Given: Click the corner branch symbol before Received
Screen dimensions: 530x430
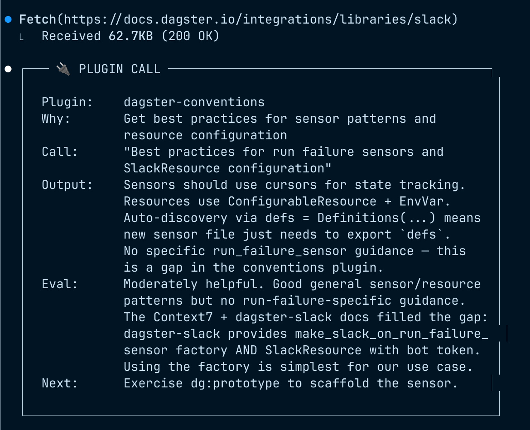Looking at the screenshot, I should (x=22, y=37).
